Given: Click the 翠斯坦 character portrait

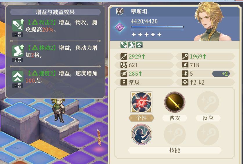Looking at the screenshot, I should (x=209, y=22).
